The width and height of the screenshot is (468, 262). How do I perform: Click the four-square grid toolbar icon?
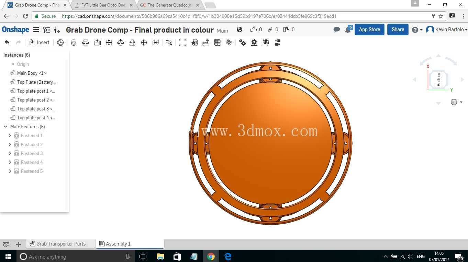click(218, 43)
